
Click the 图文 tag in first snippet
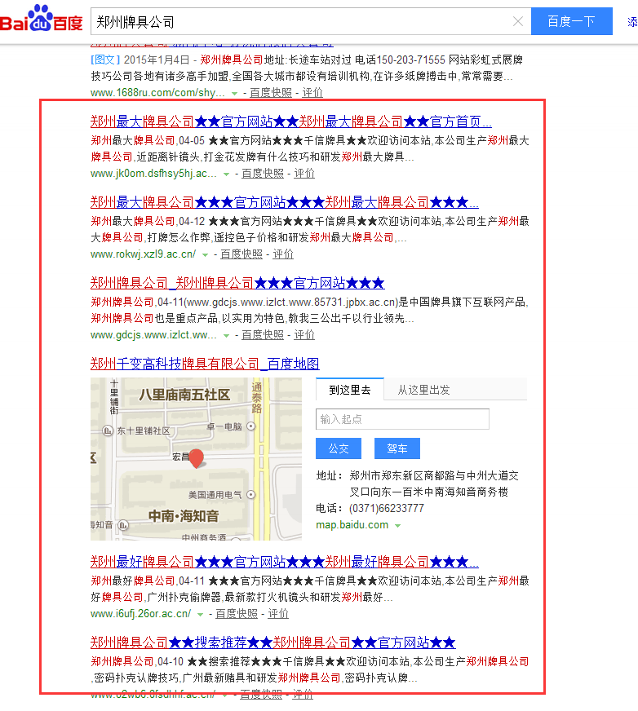coord(106,60)
